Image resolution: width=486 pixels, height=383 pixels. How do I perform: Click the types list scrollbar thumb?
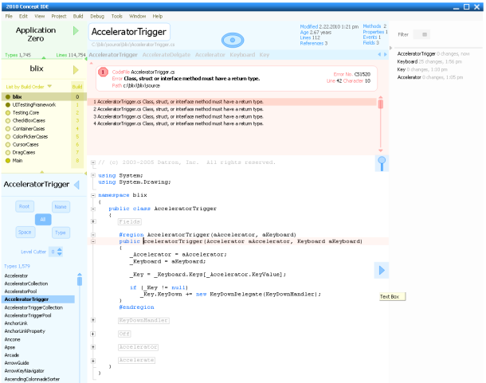coord(80,281)
